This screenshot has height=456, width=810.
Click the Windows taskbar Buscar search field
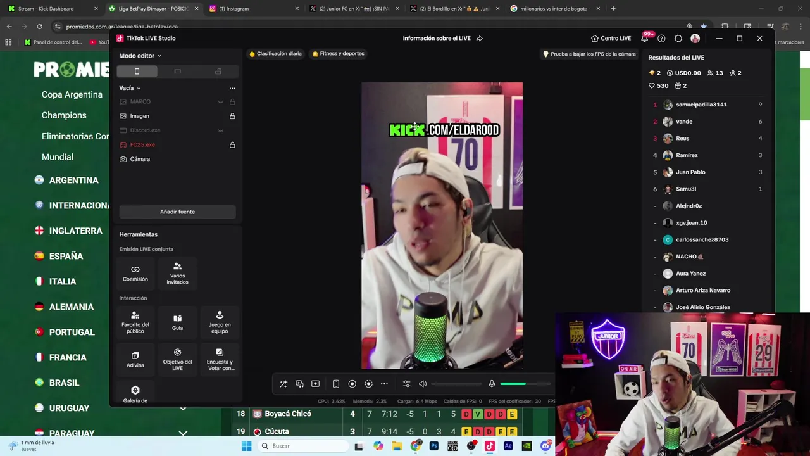coord(302,446)
